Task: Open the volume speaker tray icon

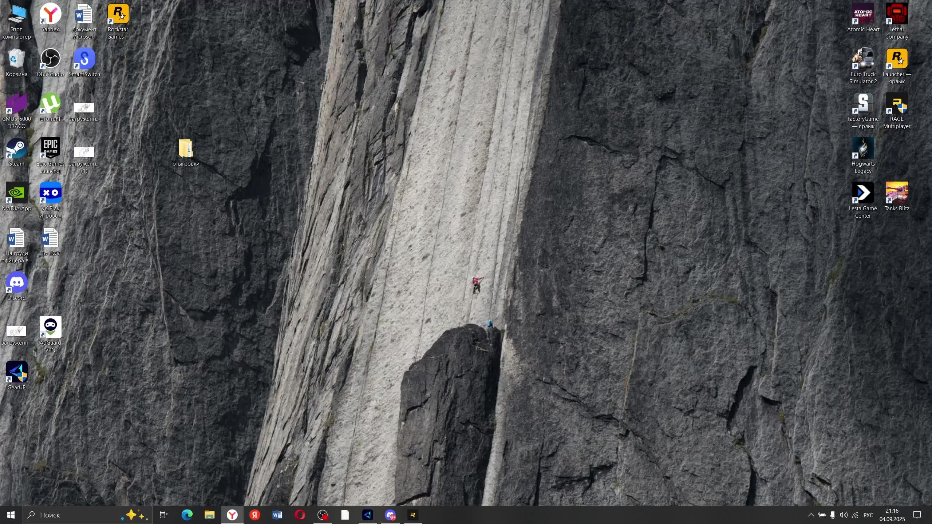Action: coord(843,515)
